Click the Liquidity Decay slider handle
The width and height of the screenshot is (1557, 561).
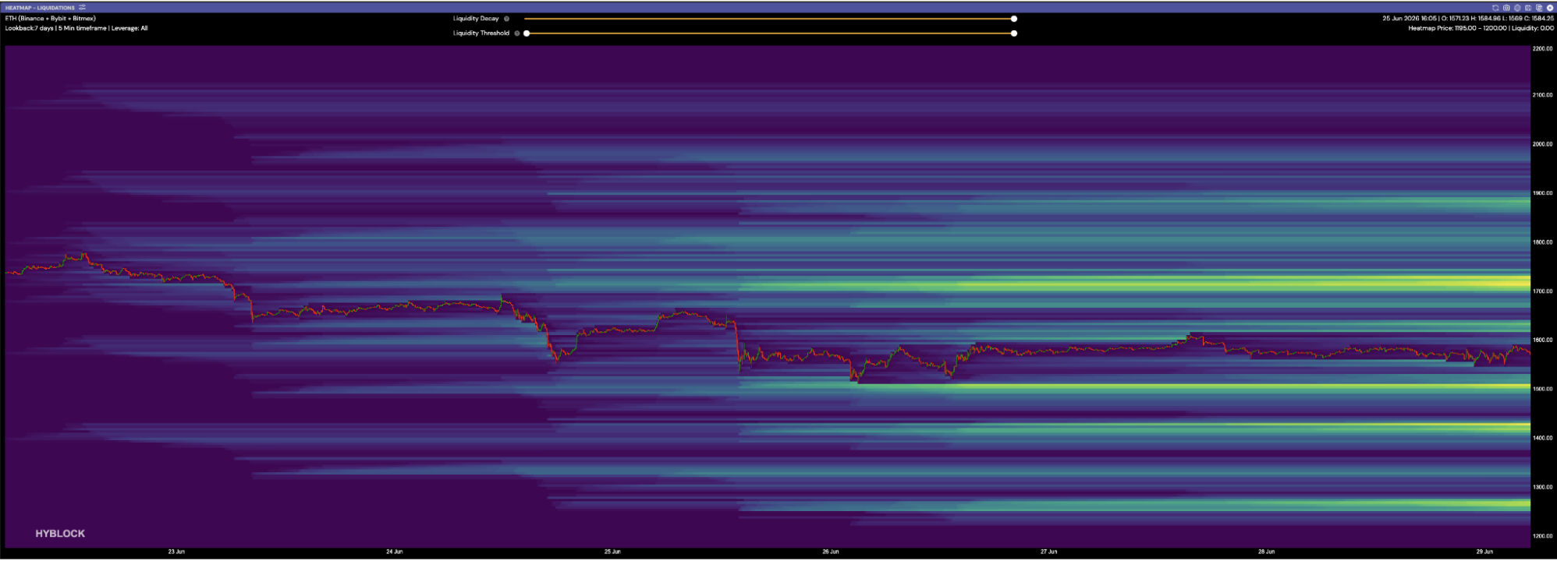(1014, 19)
